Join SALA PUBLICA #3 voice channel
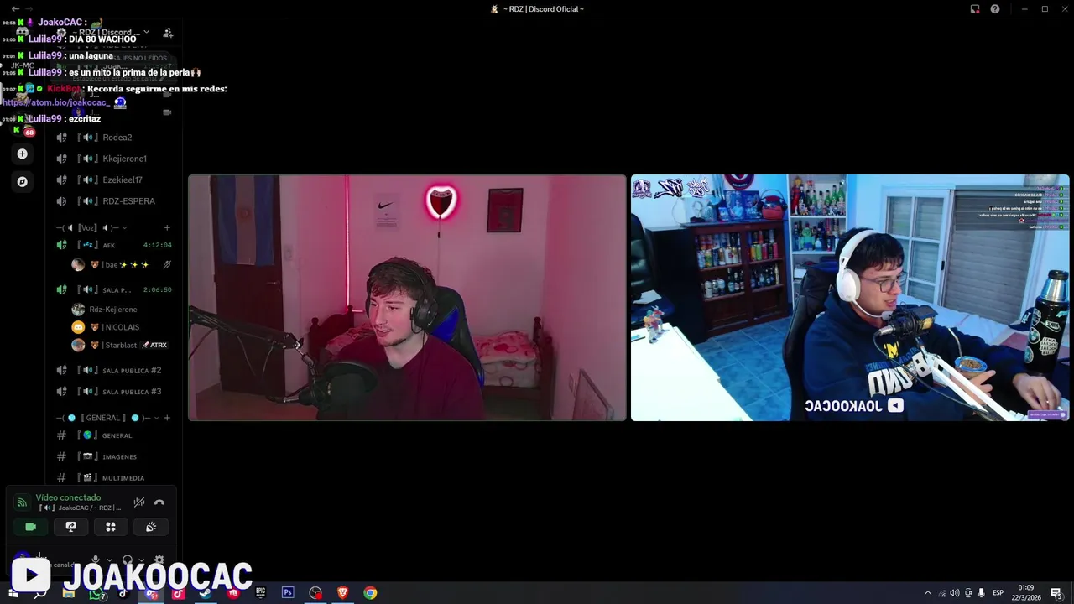 [x=114, y=392]
